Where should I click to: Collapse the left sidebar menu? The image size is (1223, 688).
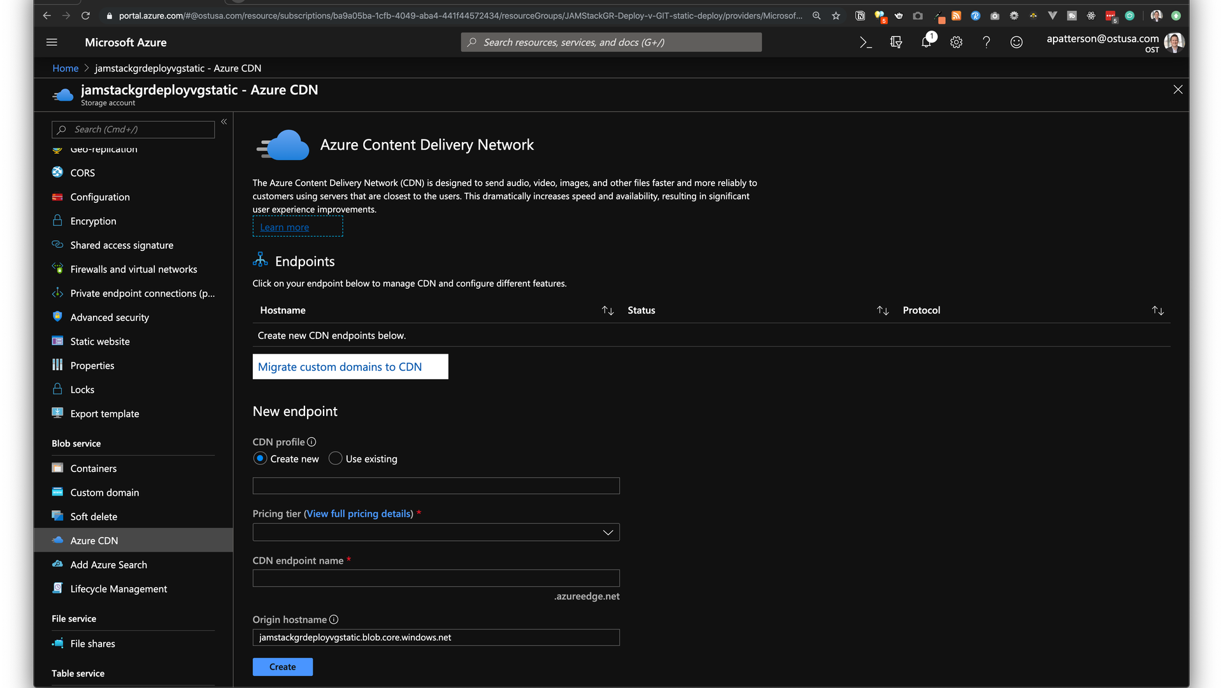click(224, 121)
